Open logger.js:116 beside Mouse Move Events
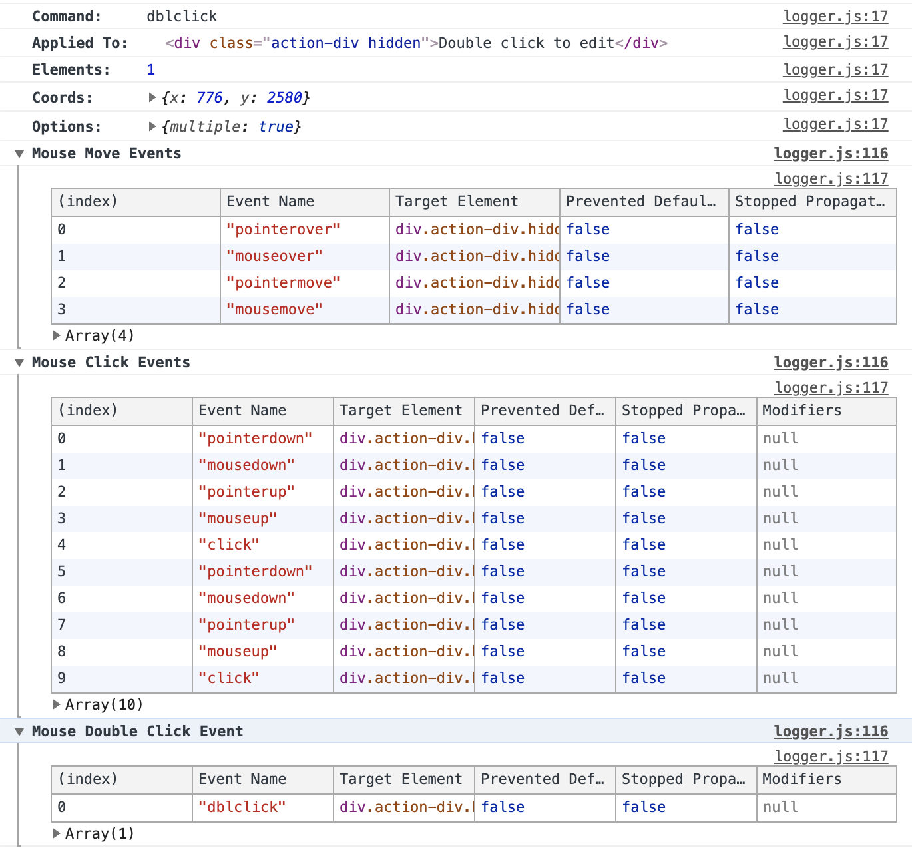Viewport: 912px width, 852px height. [x=831, y=153]
